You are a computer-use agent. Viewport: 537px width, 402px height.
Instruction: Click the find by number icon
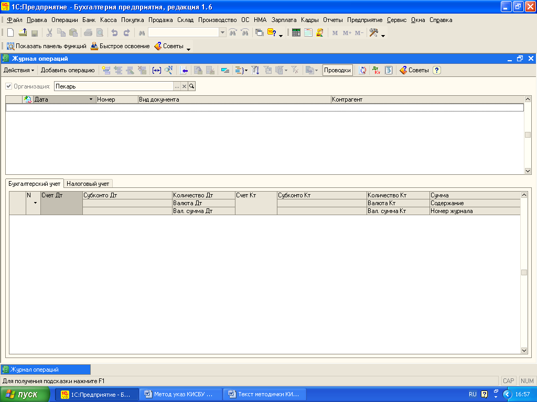[x=168, y=70]
